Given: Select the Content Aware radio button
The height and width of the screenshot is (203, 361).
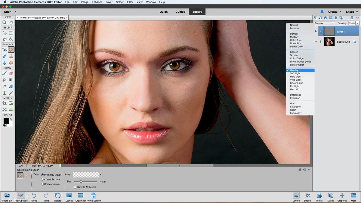Looking at the screenshot, I should 42,184.
